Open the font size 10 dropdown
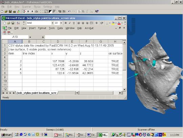Image resolution: width=183 pixels, height=138 pixels. pos(61,23)
